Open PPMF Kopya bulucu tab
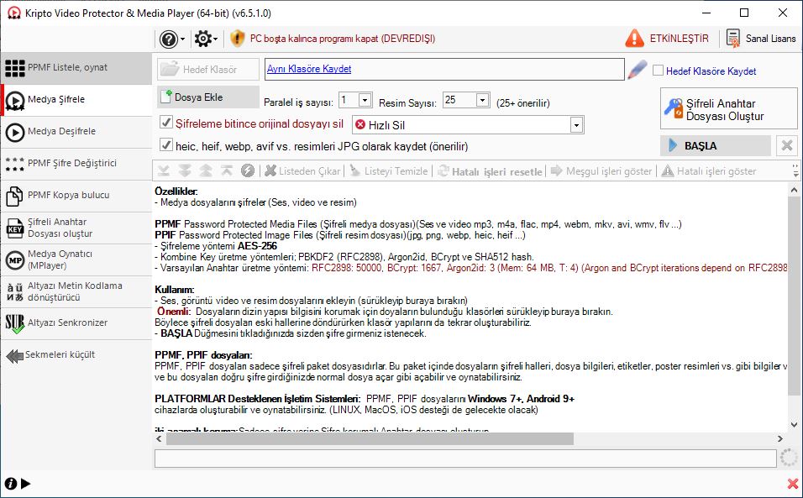 [76, 196]
